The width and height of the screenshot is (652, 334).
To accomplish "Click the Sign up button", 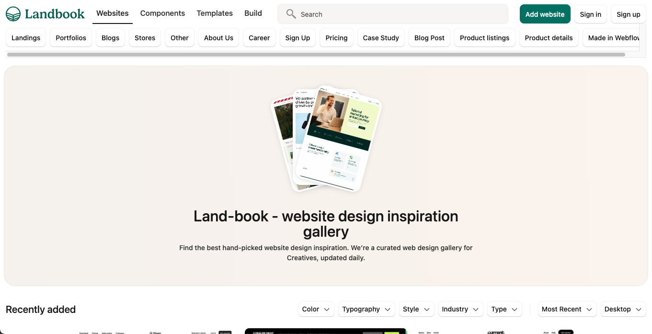I will click(x=629, y=14).
